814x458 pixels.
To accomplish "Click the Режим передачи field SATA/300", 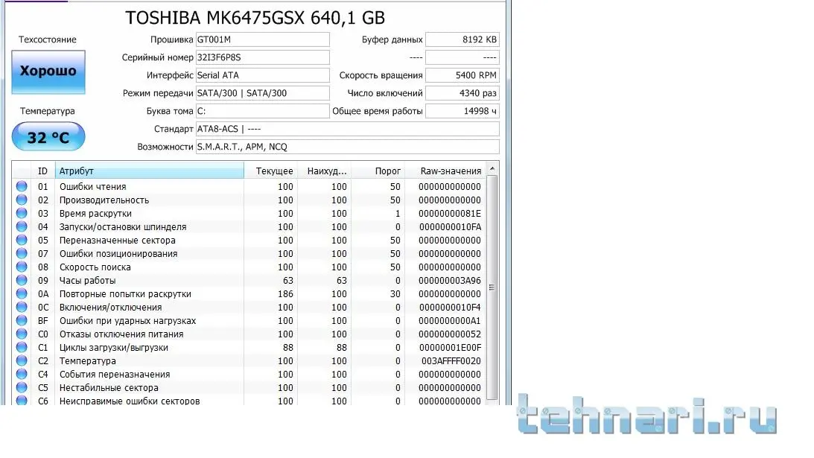I will 263,93.
